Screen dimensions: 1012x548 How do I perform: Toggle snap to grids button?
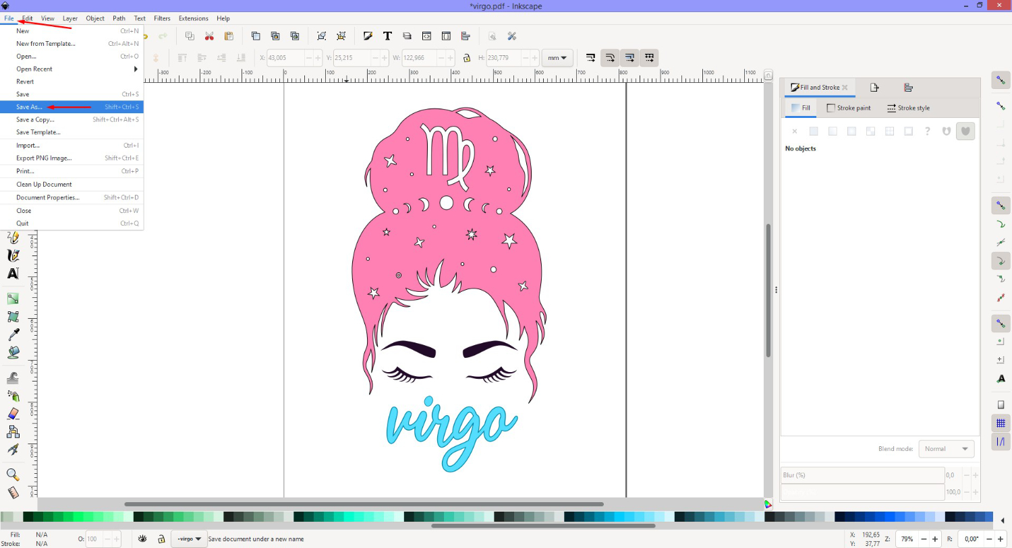[1001, 423]
